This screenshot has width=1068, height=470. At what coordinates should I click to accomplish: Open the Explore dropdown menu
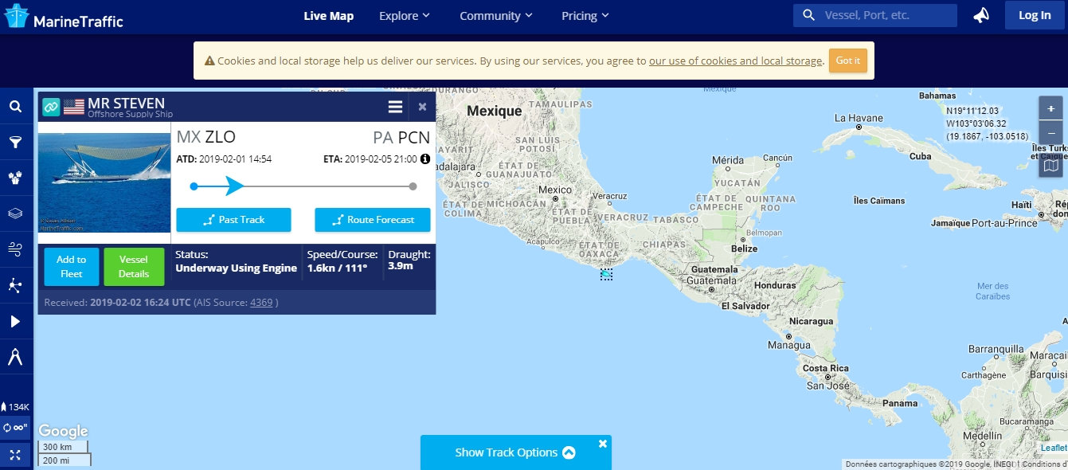tap(405, 16)
